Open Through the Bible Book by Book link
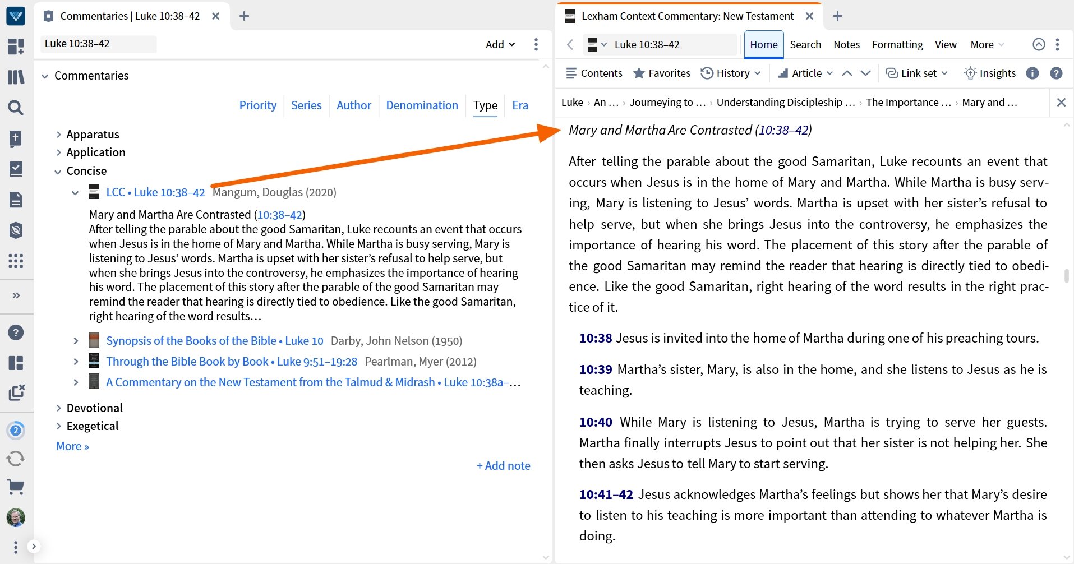Screen dimensions: 1074x564 [x=232, y=362]
